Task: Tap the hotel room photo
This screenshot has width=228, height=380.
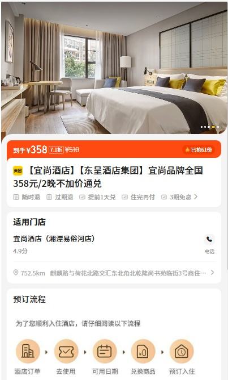Action: [x=114, y=68]
